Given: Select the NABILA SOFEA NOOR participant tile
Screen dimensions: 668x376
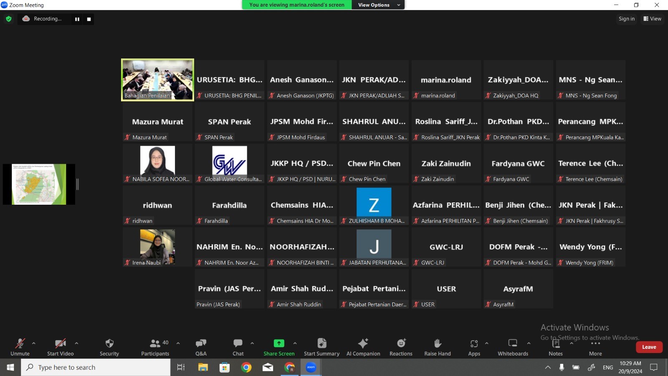Looking at the screenshot, I should (157, 163).
